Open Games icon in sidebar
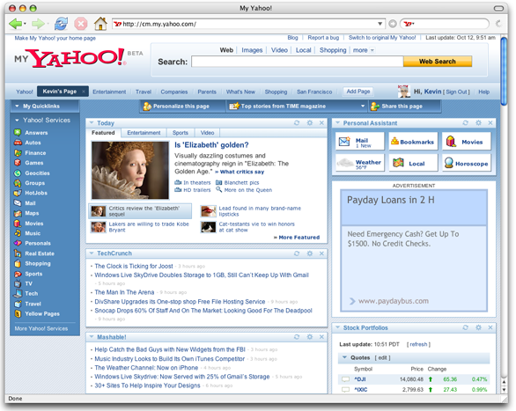The width and height of the screenshot is (516, 411). 18,163
